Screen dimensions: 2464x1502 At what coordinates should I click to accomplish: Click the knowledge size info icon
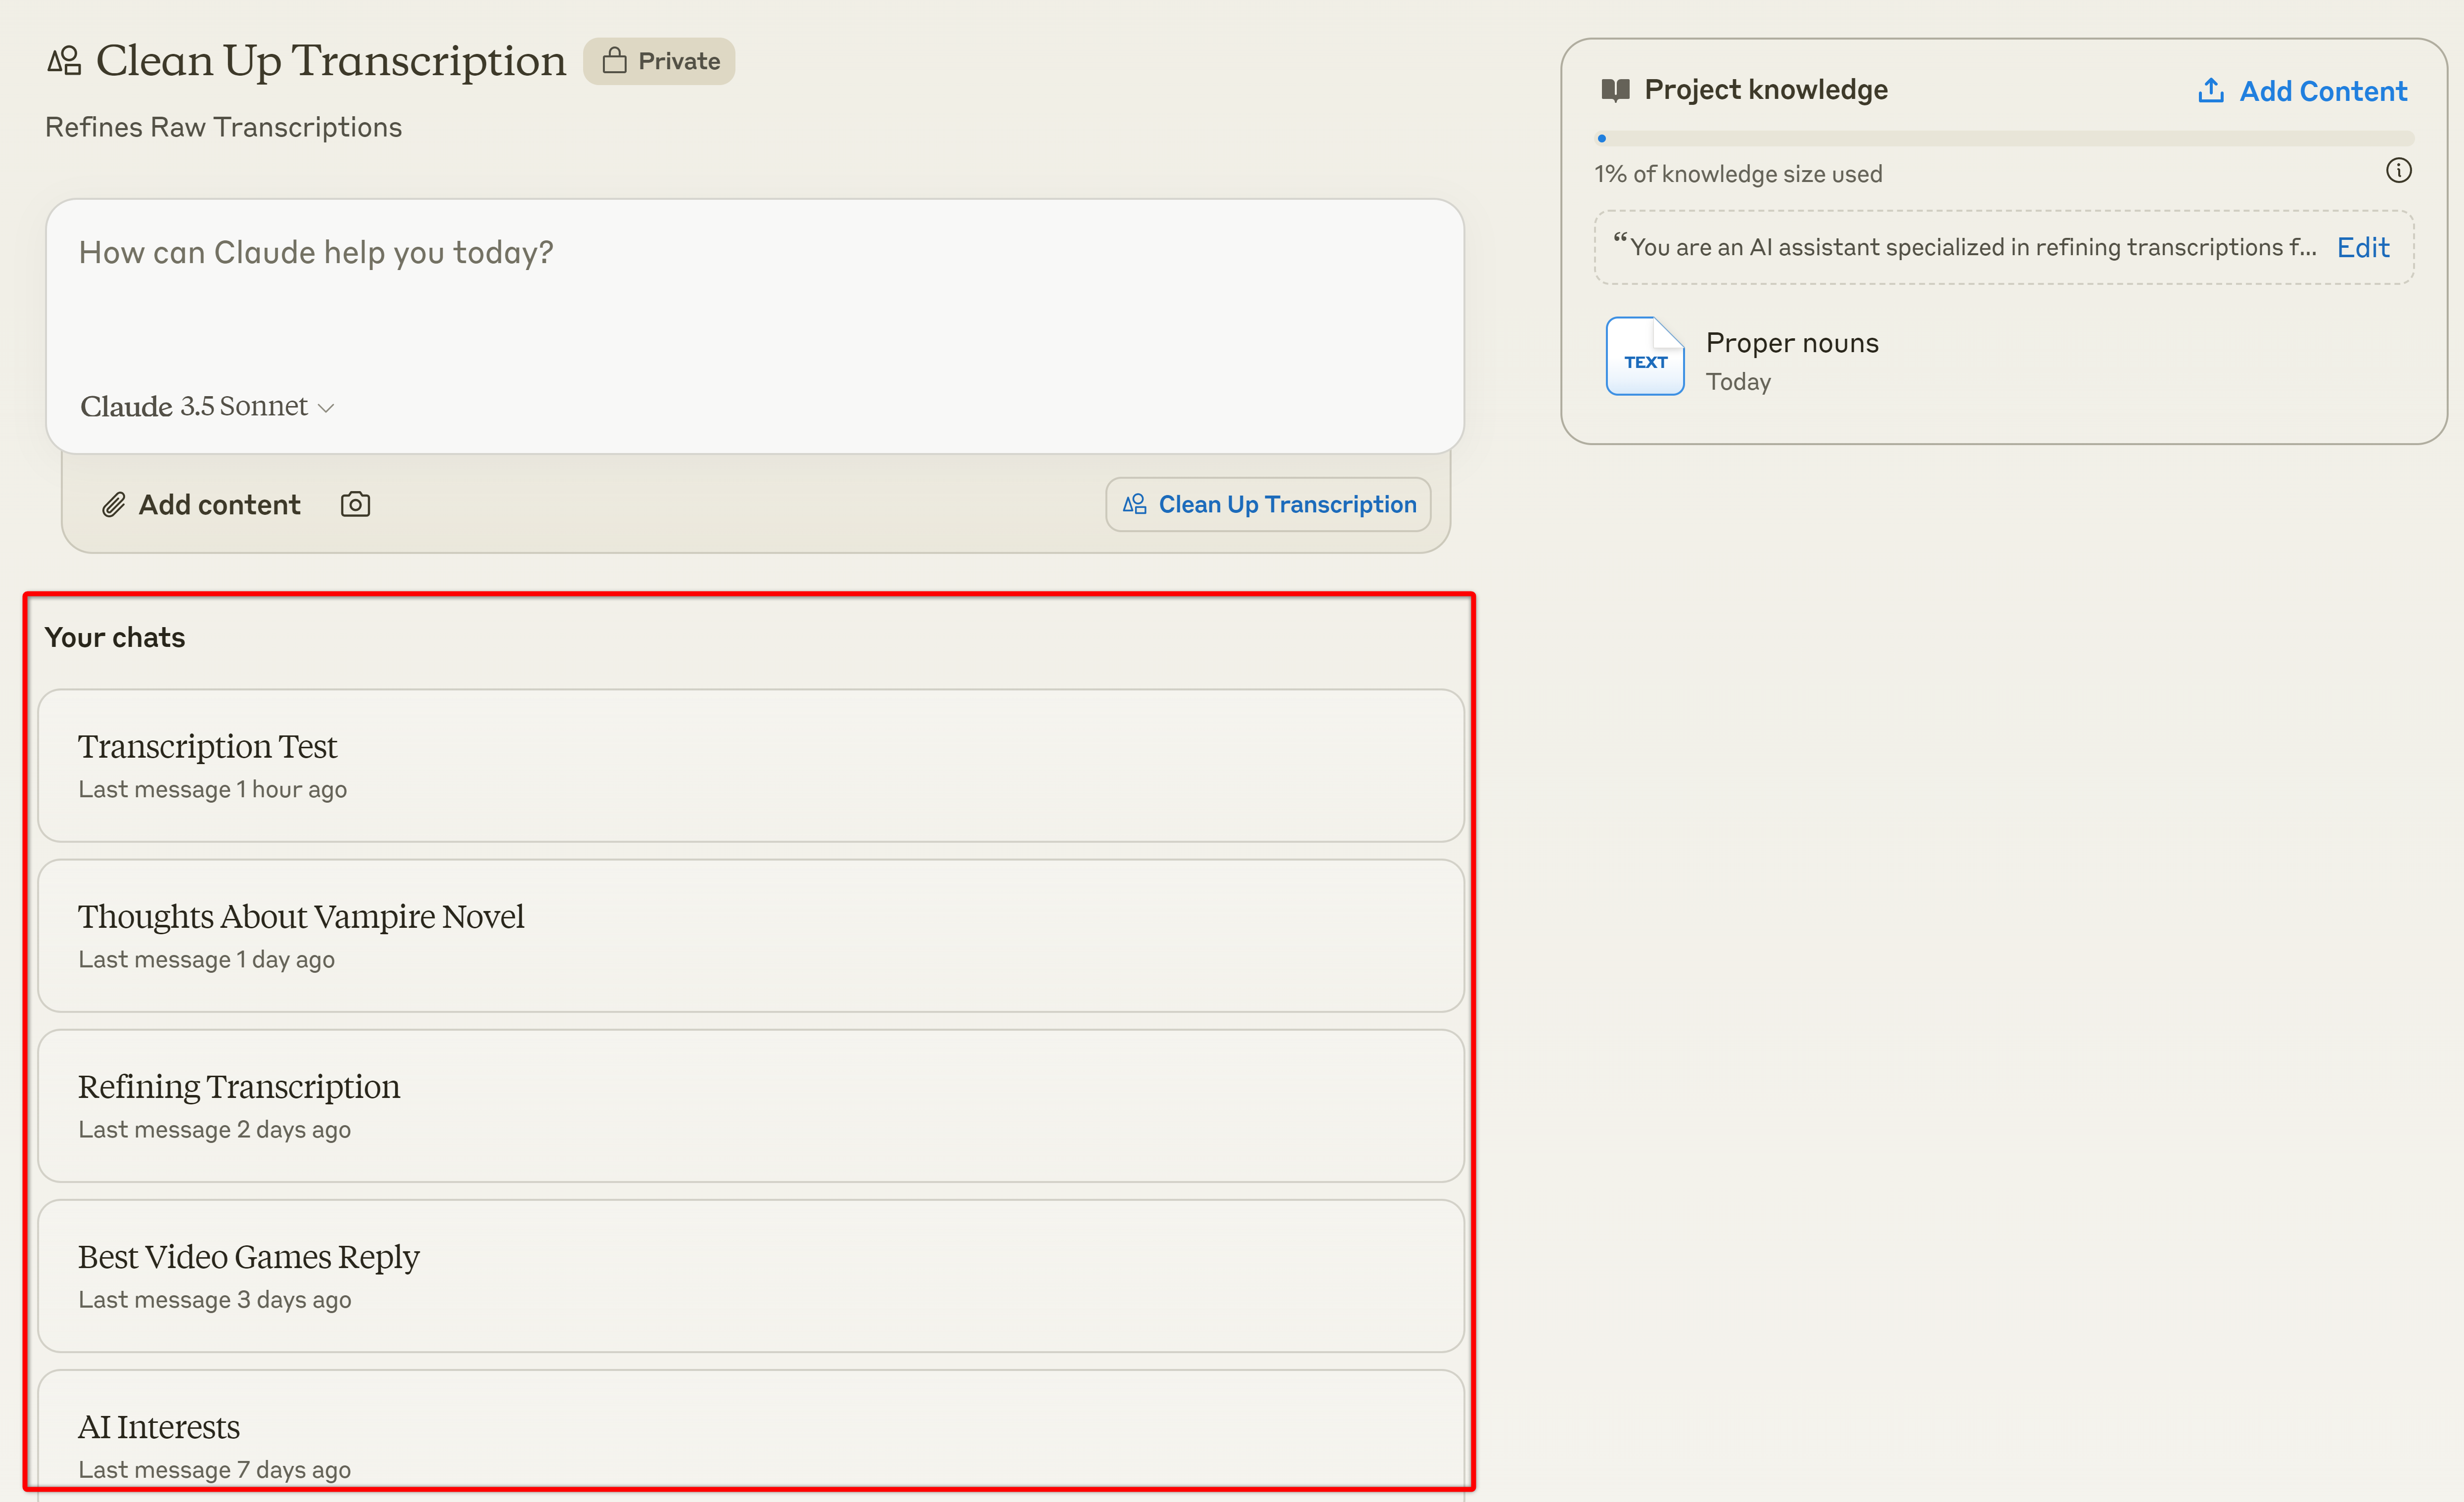[x=2398, y=171]
